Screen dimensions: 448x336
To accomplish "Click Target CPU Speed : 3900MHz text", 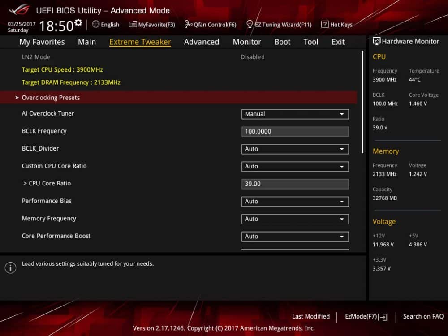I will click(x=62, y=70).
